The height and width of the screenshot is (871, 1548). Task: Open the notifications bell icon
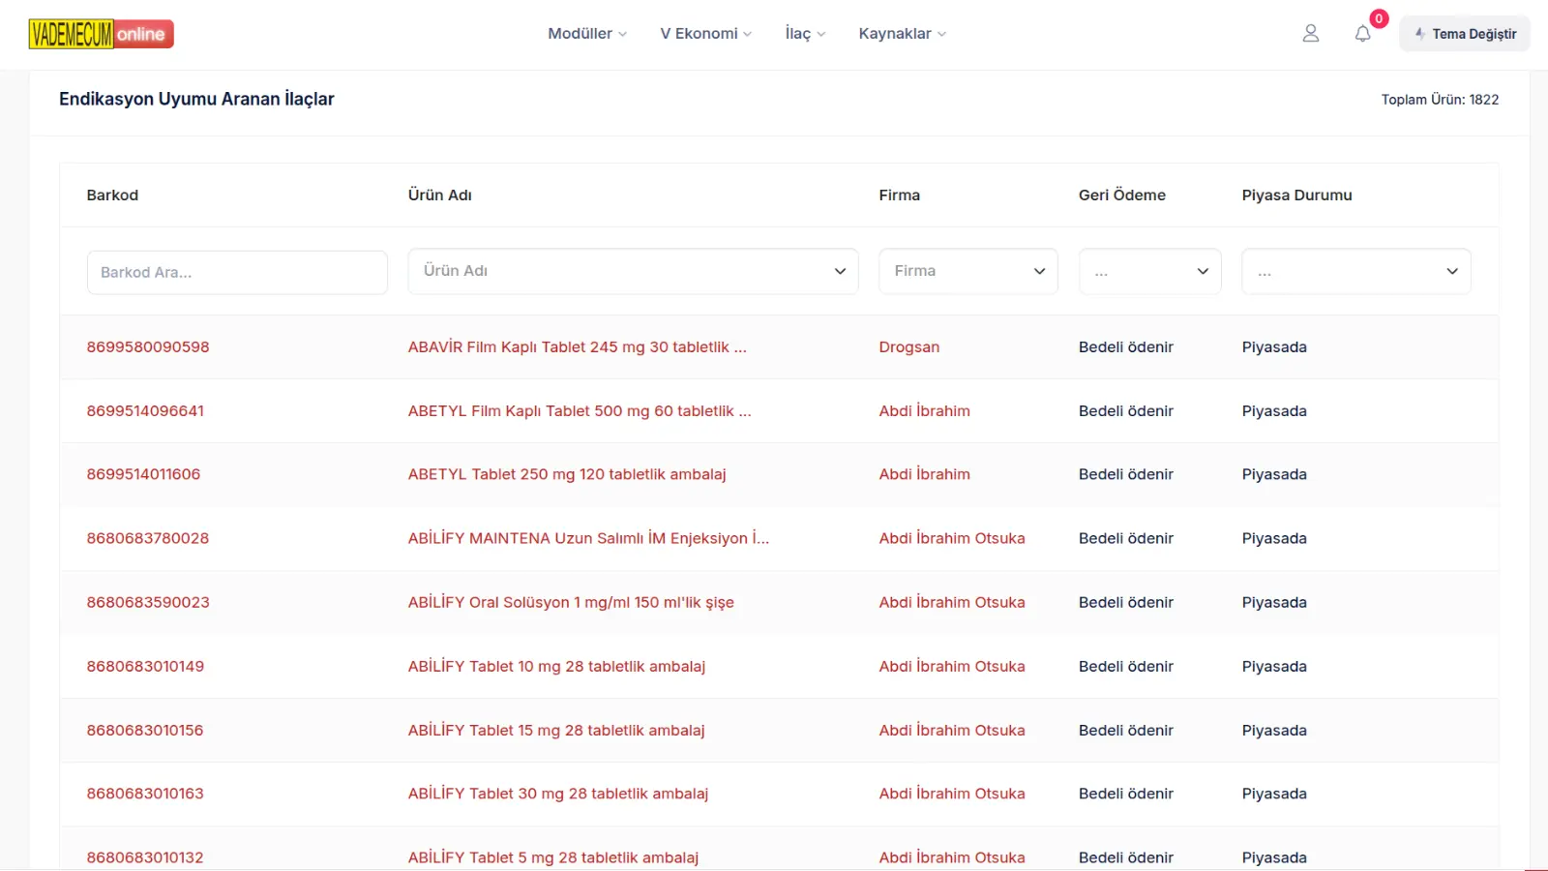point(1362,34)
